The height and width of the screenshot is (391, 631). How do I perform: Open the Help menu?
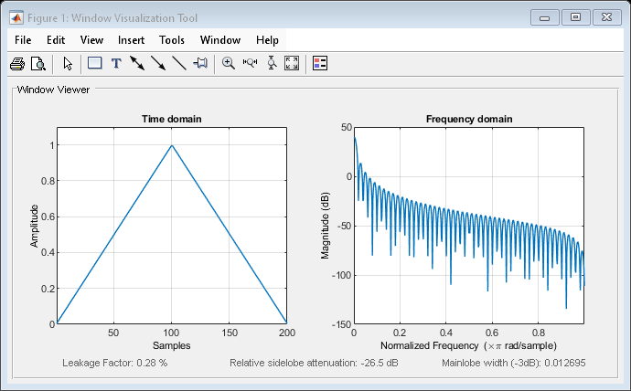pos(267,40)
